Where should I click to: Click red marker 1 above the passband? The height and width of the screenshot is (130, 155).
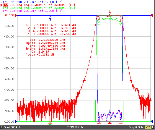click(x=110, y=12)
